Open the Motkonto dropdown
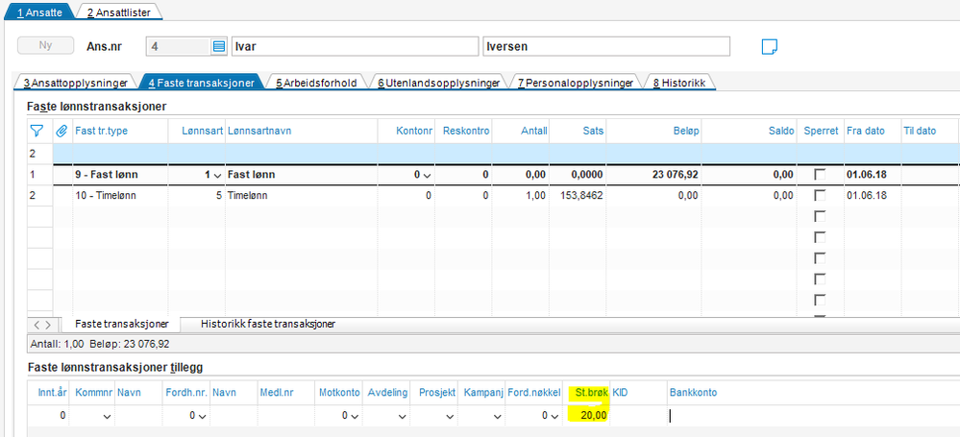Viewport: 960px width, 437px height. tap(354, 416)
